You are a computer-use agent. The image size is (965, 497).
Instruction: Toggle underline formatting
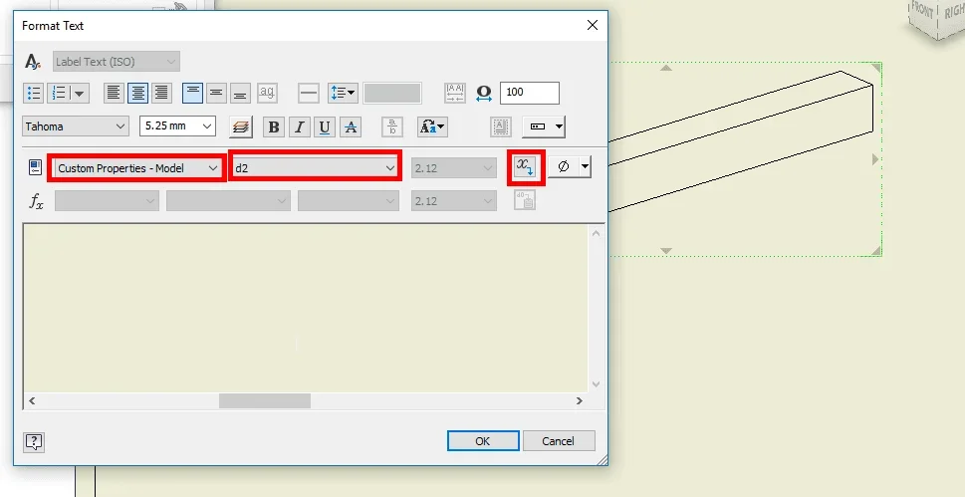click(325, 127)
